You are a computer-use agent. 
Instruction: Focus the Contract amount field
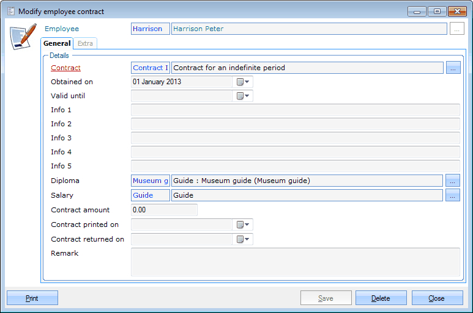[164, 210]
